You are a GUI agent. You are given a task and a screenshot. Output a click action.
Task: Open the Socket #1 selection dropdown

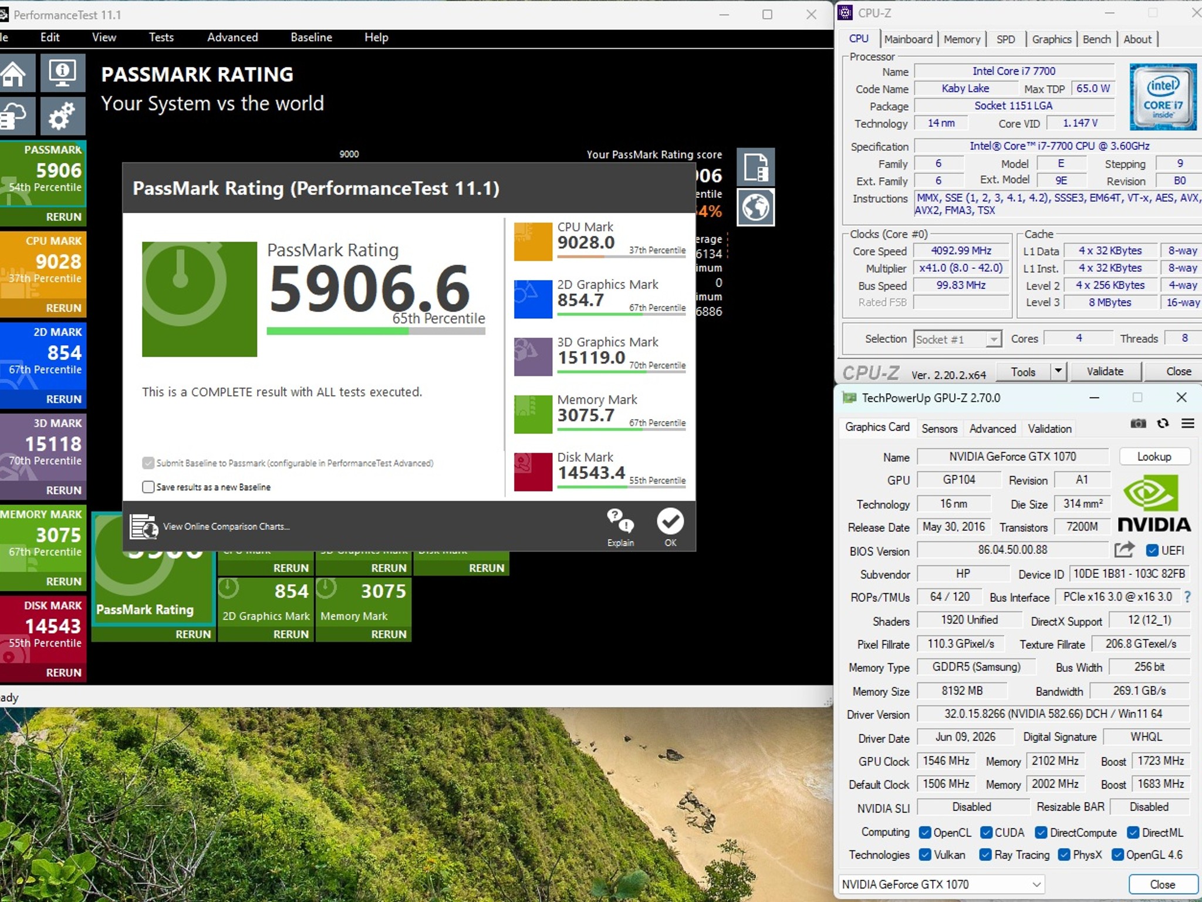[x=957, y=339]
